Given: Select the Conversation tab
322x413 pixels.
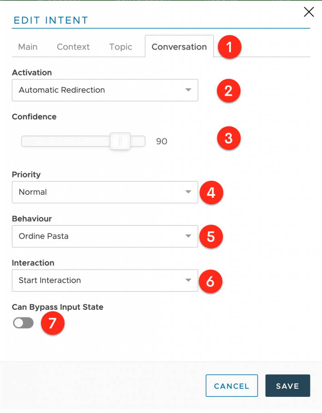Looking at the screenshot, I should point(179,47).
